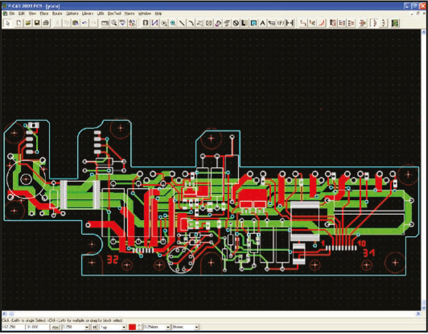Click the X coordinate field
Viewport: 428px width, 334px height.
tap(13, 328)
